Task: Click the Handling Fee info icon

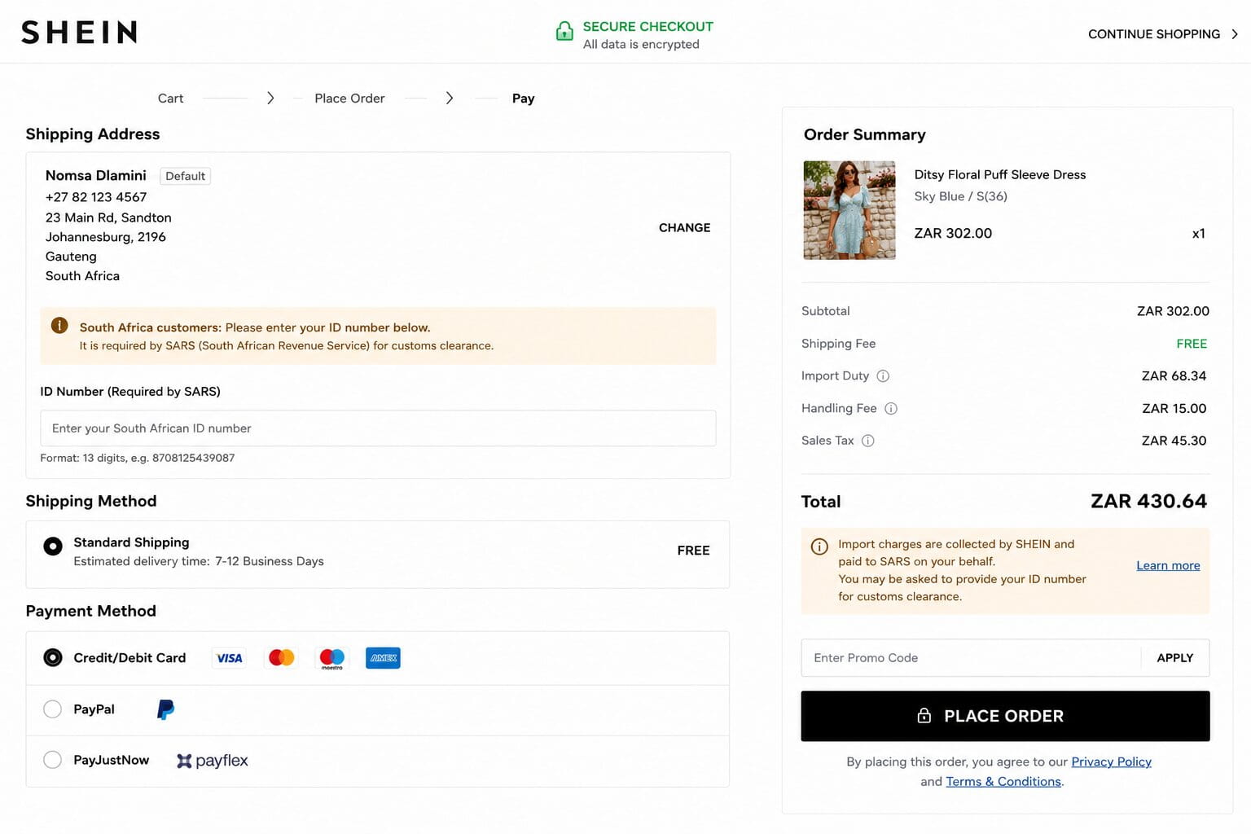Action: point(891,409)
